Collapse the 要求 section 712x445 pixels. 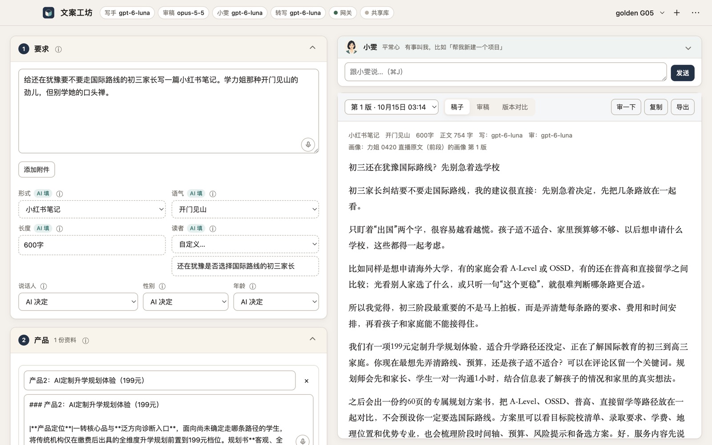(x=312, y=48)
